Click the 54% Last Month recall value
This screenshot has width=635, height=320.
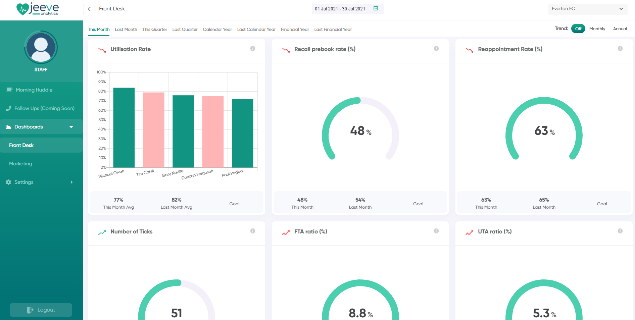360,200
